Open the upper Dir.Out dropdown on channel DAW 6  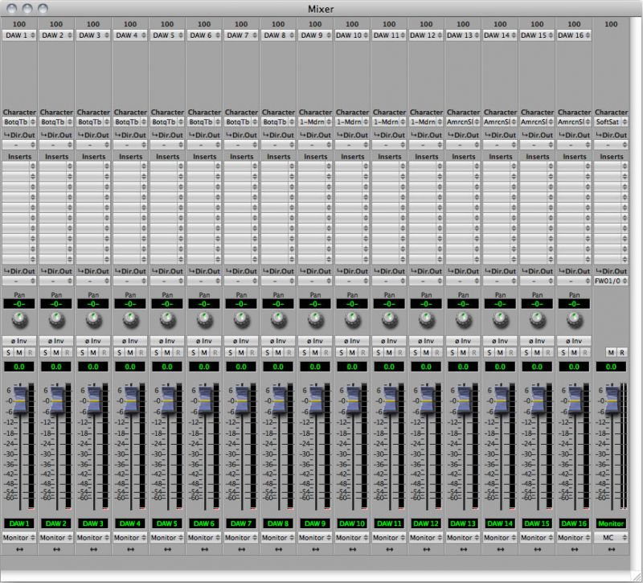pos(204,145)
